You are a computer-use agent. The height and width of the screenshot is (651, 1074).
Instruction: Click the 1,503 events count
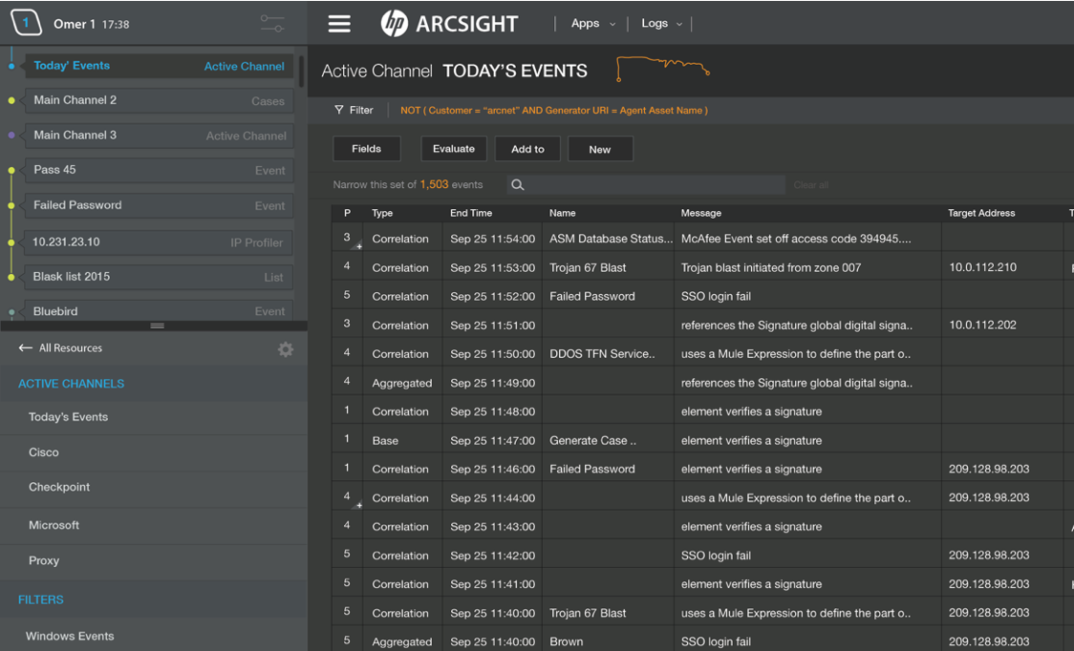pos(434,185)
